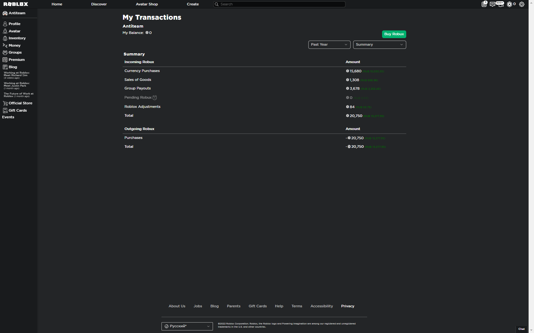
Task: Open the notifications feed icon with badge 9
Action: coord(484,4)
